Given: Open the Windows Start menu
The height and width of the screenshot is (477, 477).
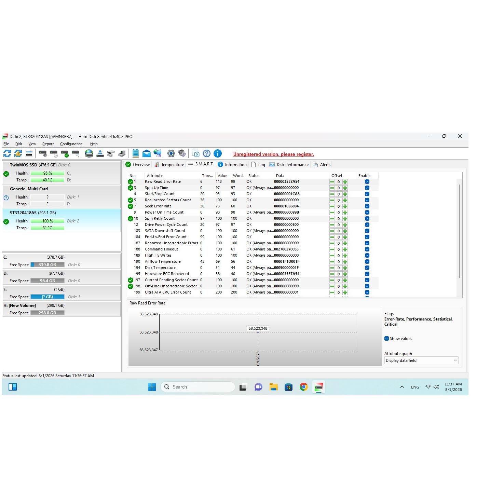Looking at the screenshot, I should 152,387.
